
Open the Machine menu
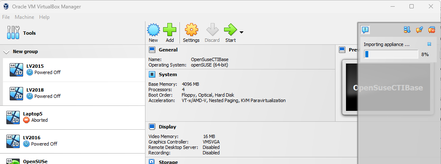24,17
